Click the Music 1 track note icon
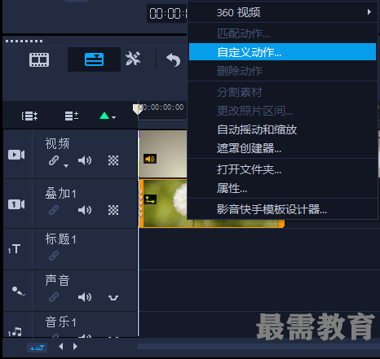 (15, 331)
